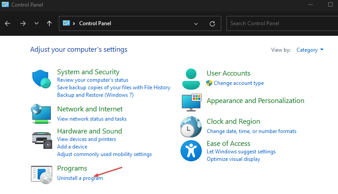Click the User Accounts person icon
Viewport: 338px width, 194px height.
click(191, 79)
